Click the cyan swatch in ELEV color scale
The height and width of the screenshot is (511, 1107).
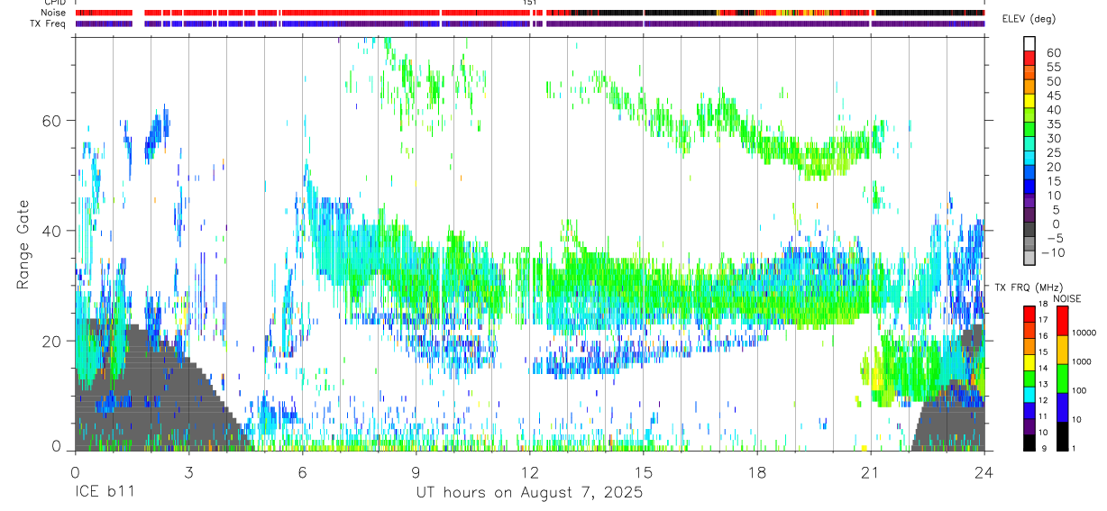point(1029,158)
